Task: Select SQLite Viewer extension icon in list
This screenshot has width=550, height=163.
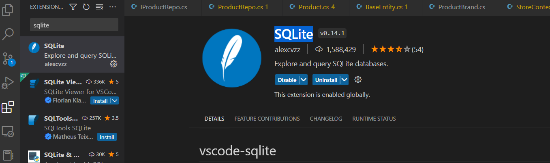Action: pos(34,84)
